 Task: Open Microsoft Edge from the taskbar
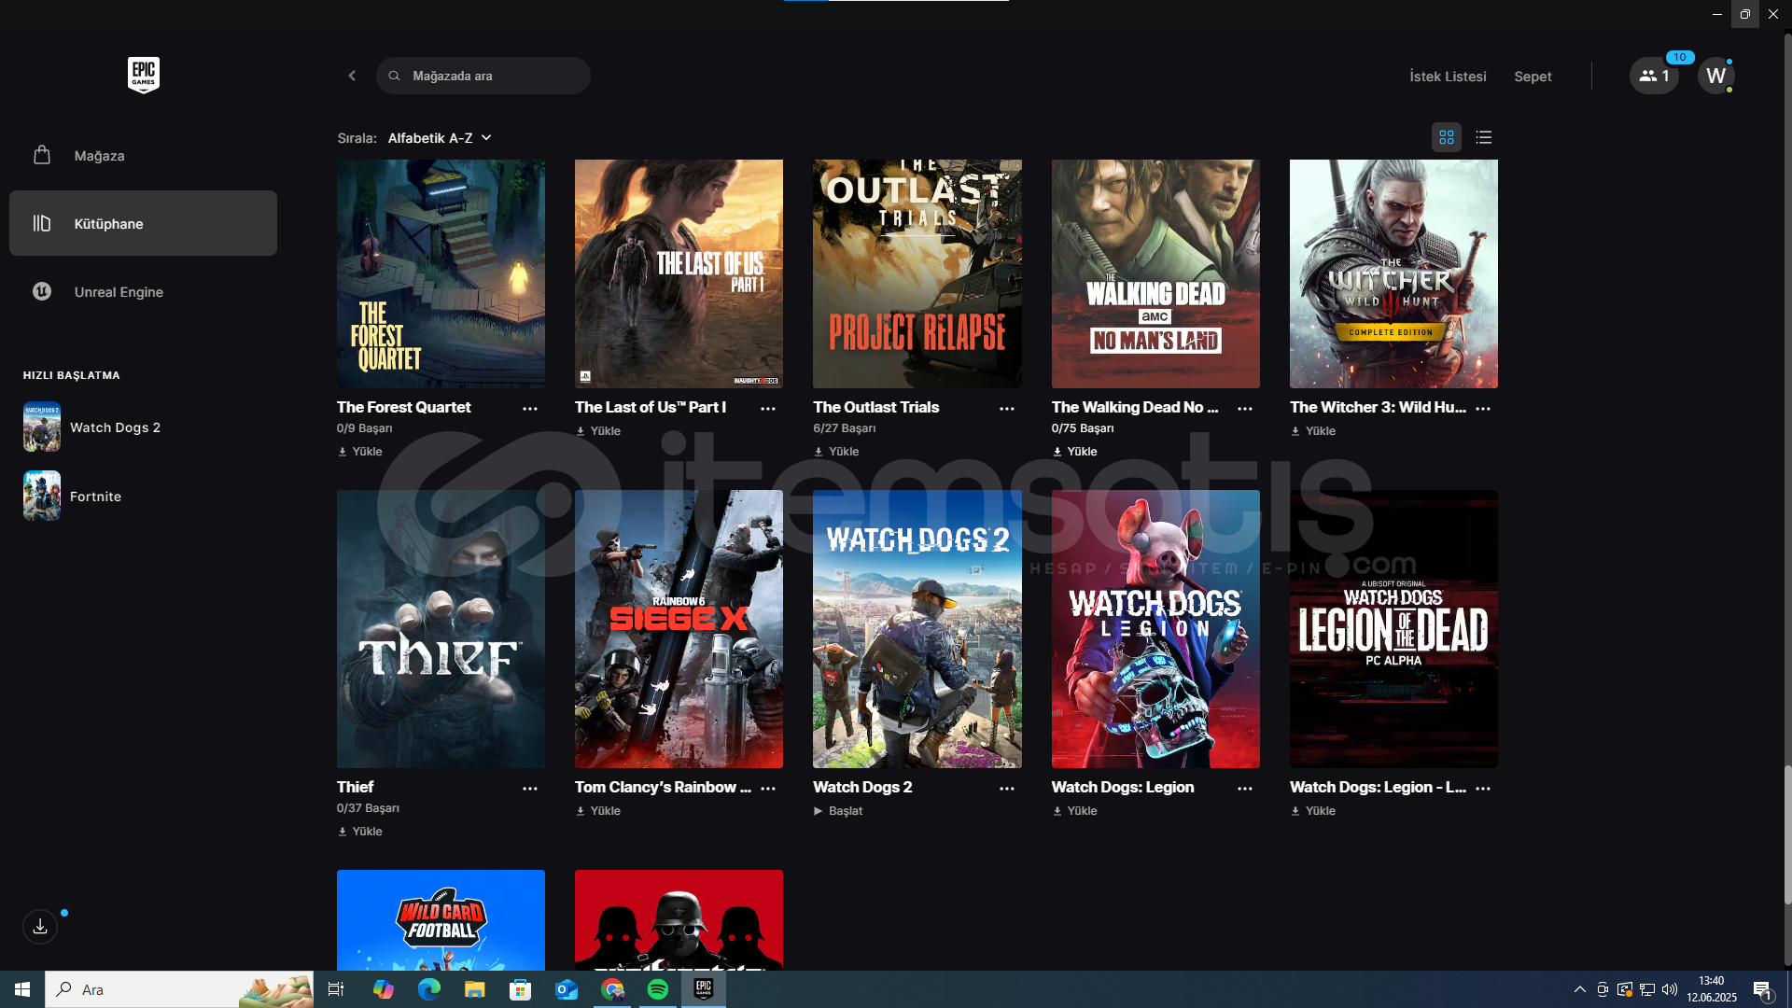click(x=429, y=989)
